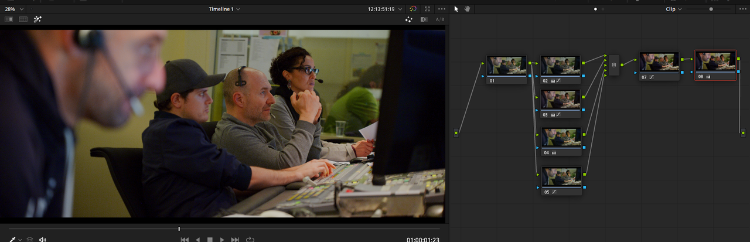750x242 pixels.
Task: Click the curves badge icon on node 05
Action: click(x=554, y=192)
